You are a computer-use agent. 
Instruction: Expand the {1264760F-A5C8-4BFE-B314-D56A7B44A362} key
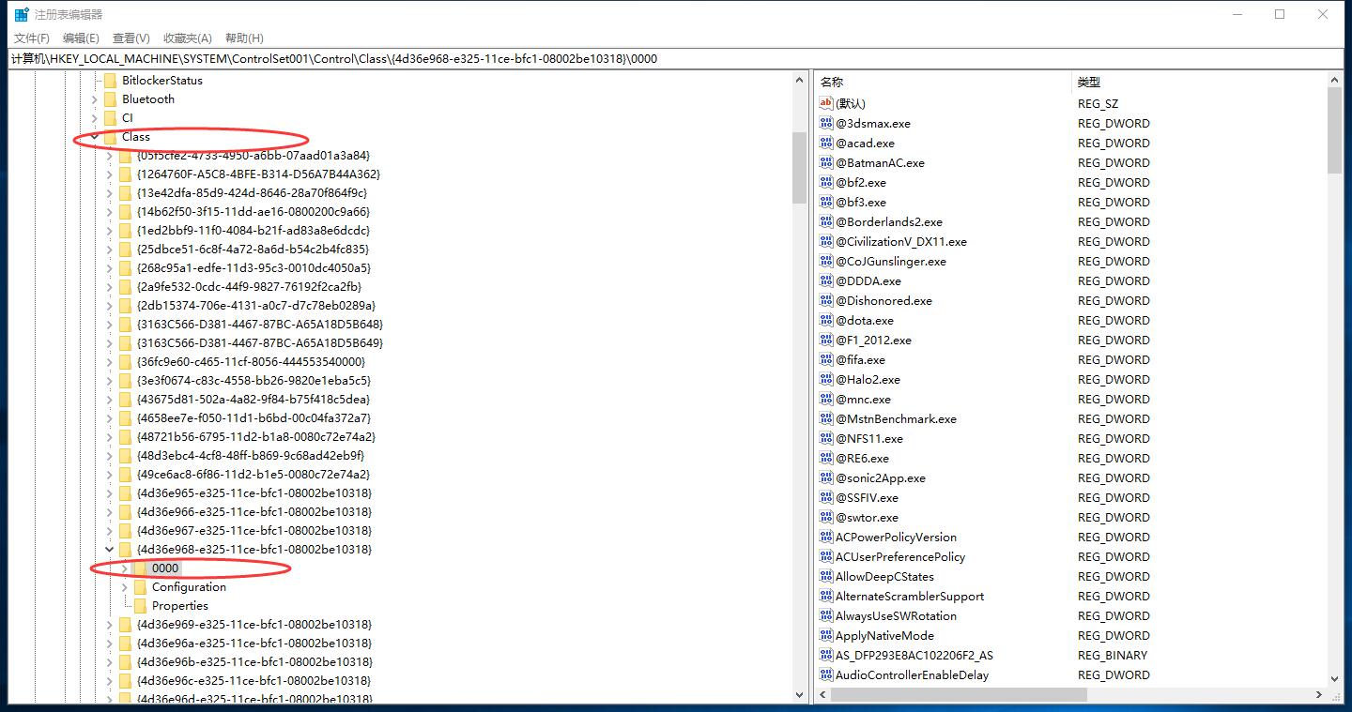coord(109,174)
